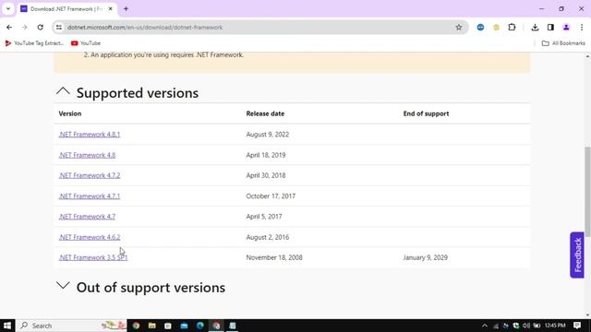View site information icon in address bar
This screenshot has width=591, height=332.
click(59, 27)
